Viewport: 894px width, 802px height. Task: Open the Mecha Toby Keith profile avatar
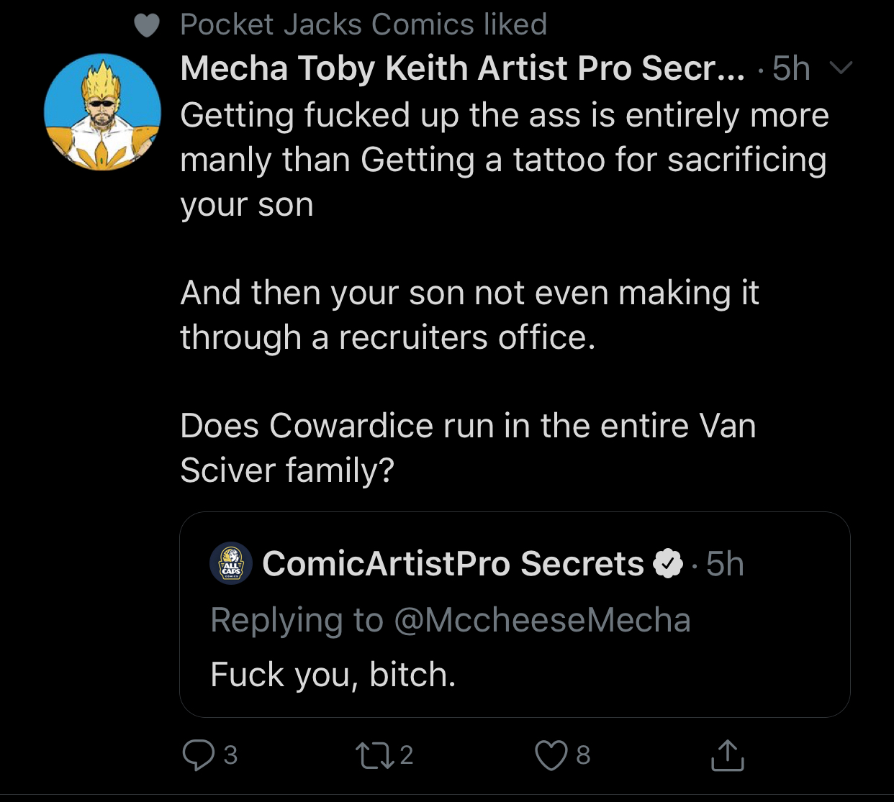coord(102,112)
